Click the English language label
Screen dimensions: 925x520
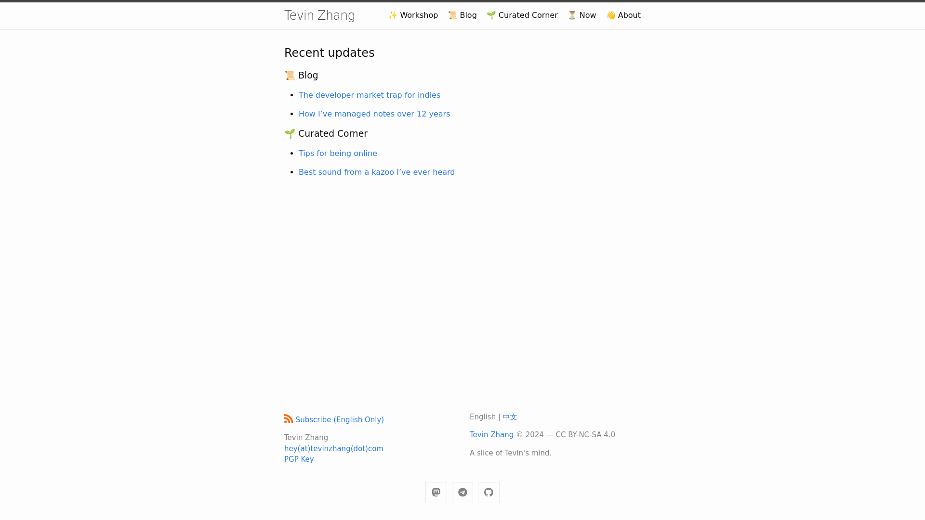(x=483, y=417)
